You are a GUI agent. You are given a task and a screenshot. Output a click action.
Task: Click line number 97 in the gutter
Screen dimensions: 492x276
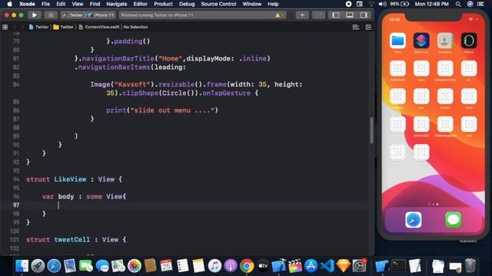(16, 205)
